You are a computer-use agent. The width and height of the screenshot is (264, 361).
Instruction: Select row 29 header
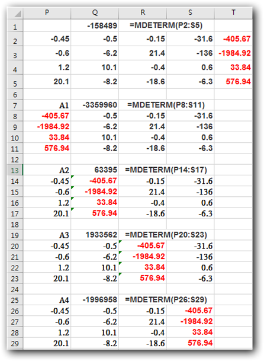click(x=15, y=343)
